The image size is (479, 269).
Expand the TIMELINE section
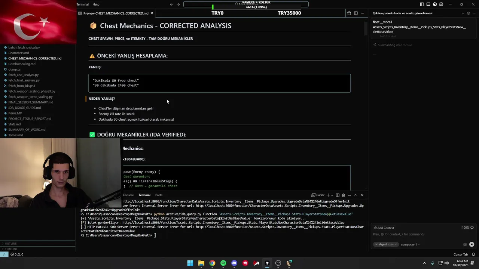[37, 249]
